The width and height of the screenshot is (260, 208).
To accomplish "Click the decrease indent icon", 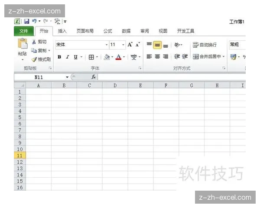I will click(x=177, y=57).
